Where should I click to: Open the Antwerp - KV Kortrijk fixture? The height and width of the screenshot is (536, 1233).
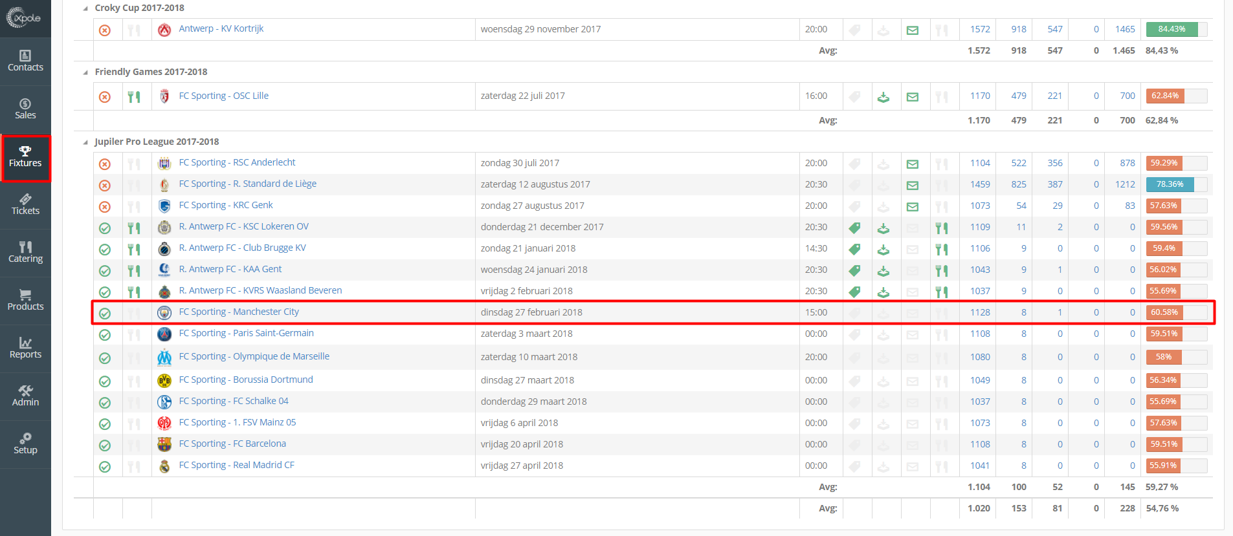click(221, 28)
